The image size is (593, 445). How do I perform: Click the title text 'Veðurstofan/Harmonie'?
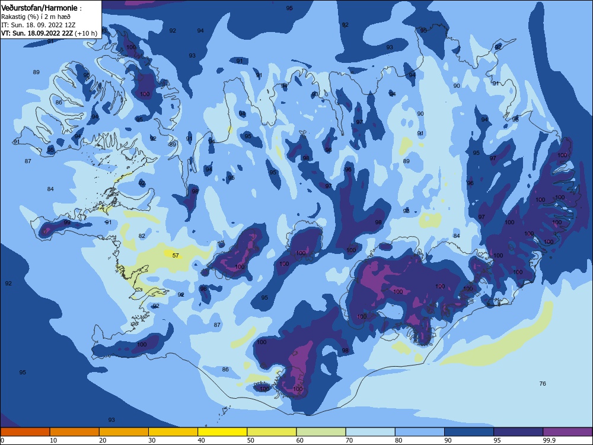pyautogui.click(x=39, y=8)
